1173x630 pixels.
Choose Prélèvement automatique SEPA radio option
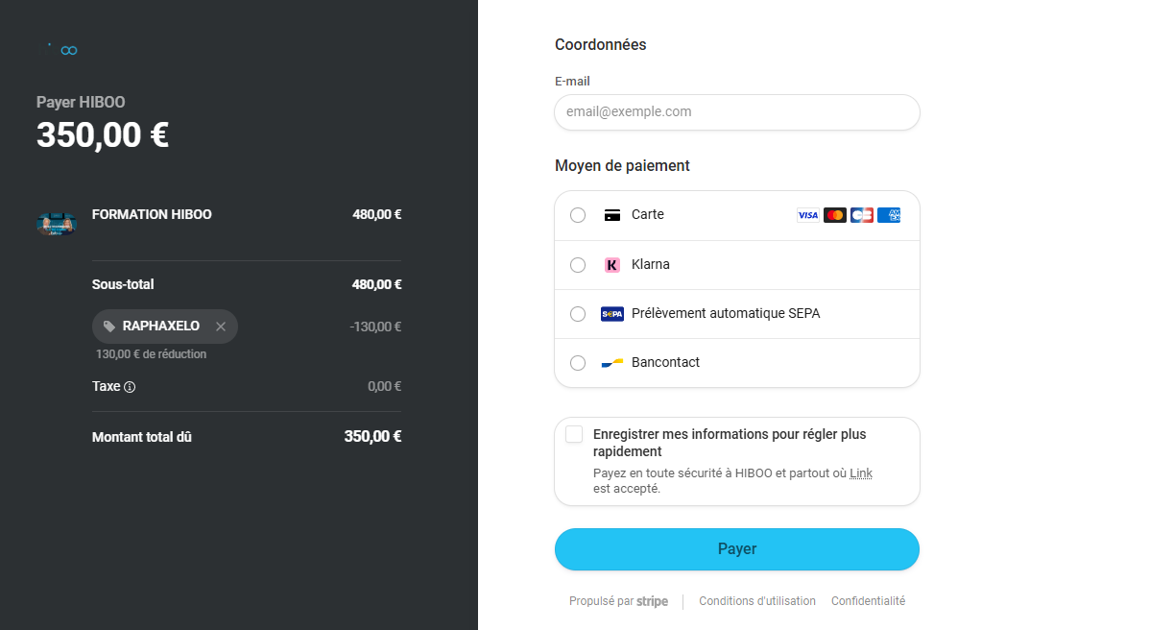(578, 314)
